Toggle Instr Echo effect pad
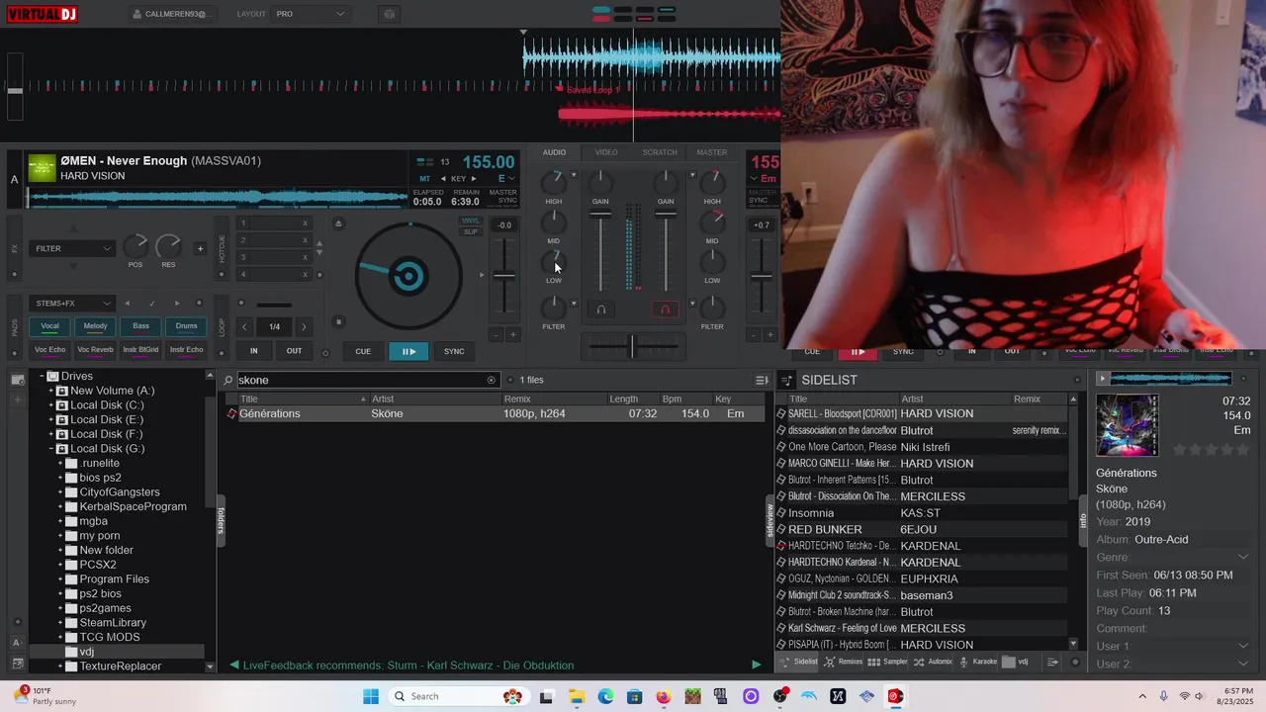The width and height of the screenshot is (1266, 712). tap(187, 349)
